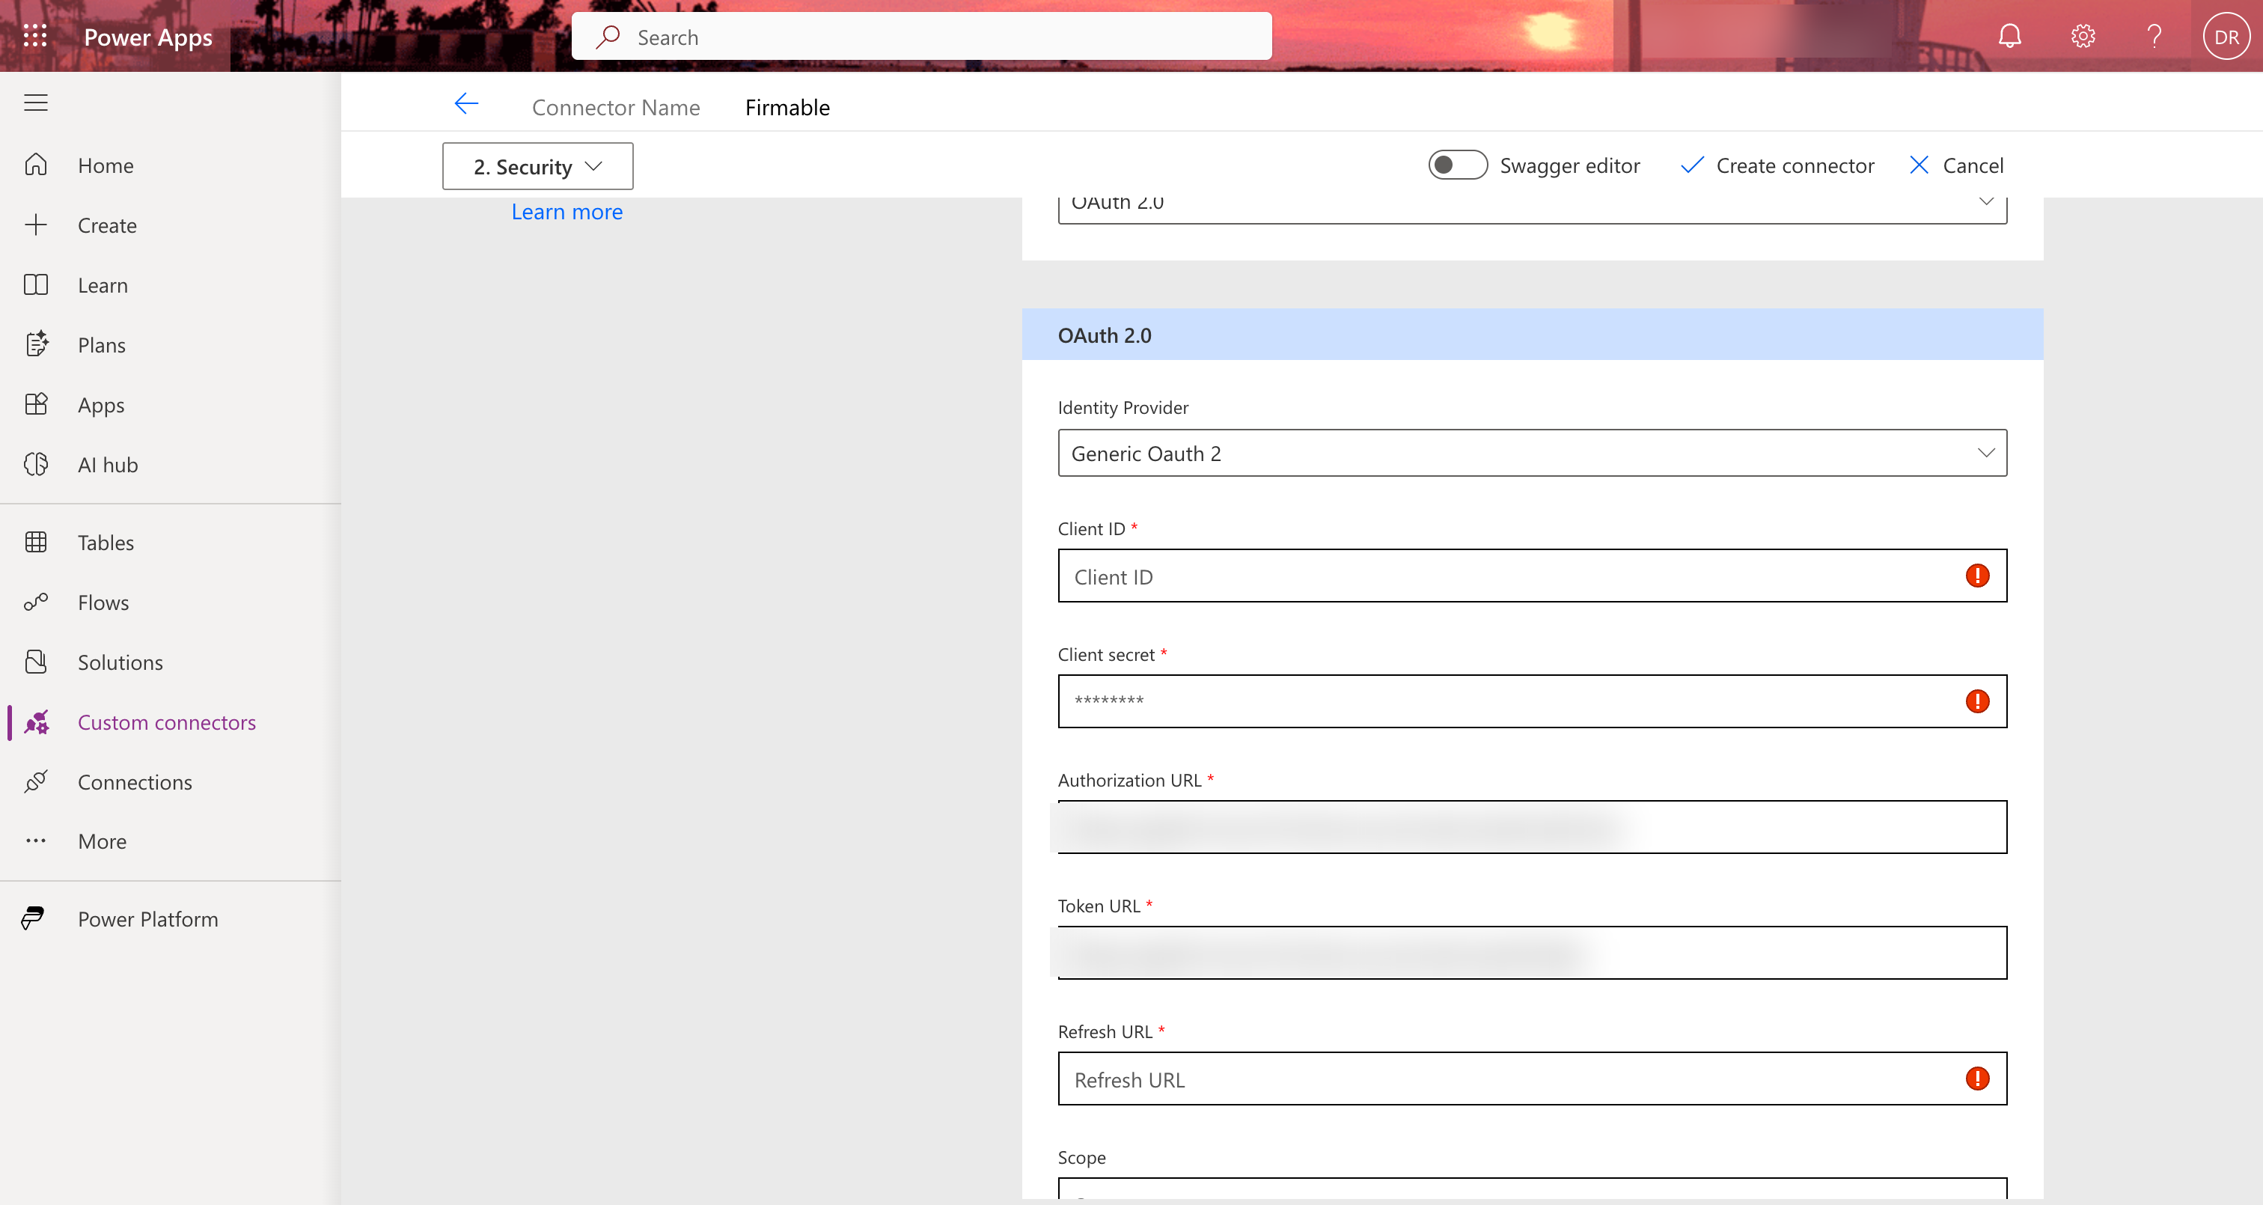Click the search magnifier icon
The image size is (2263, 1205).
point(608,36)
